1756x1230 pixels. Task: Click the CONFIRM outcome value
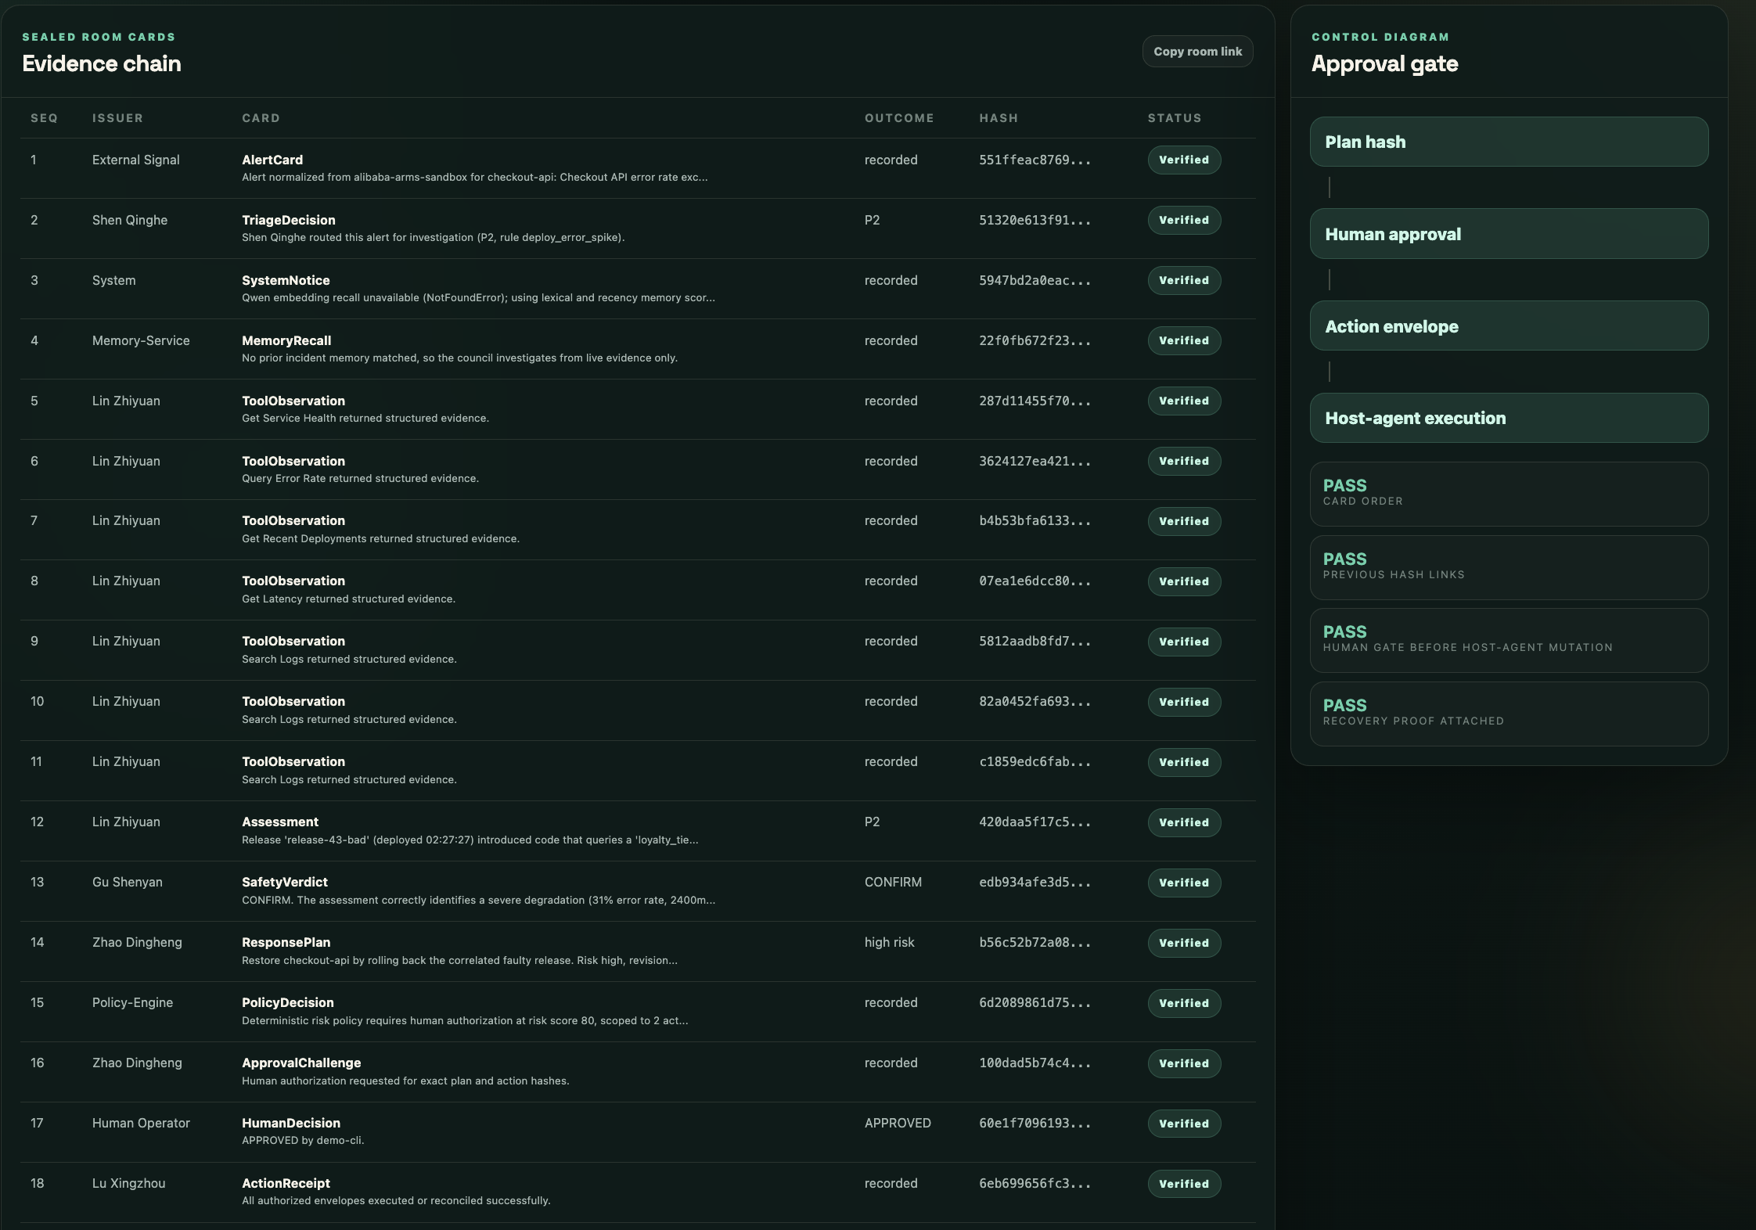click(893, 882)
